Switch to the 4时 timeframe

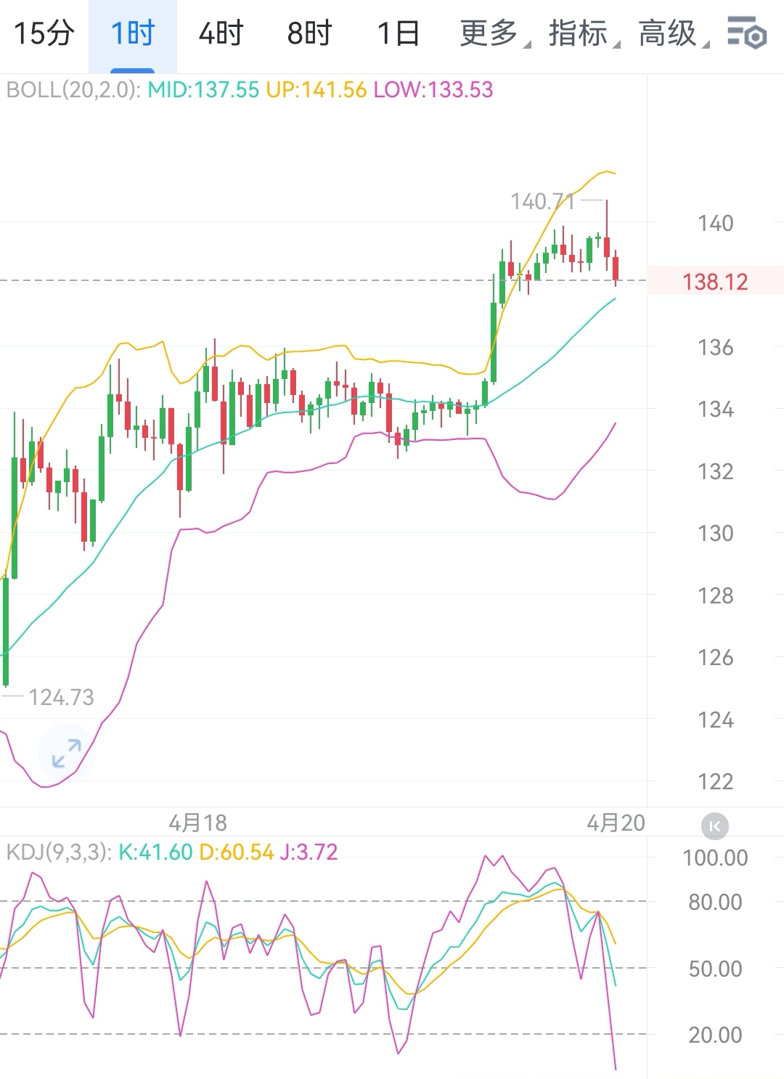221,33
